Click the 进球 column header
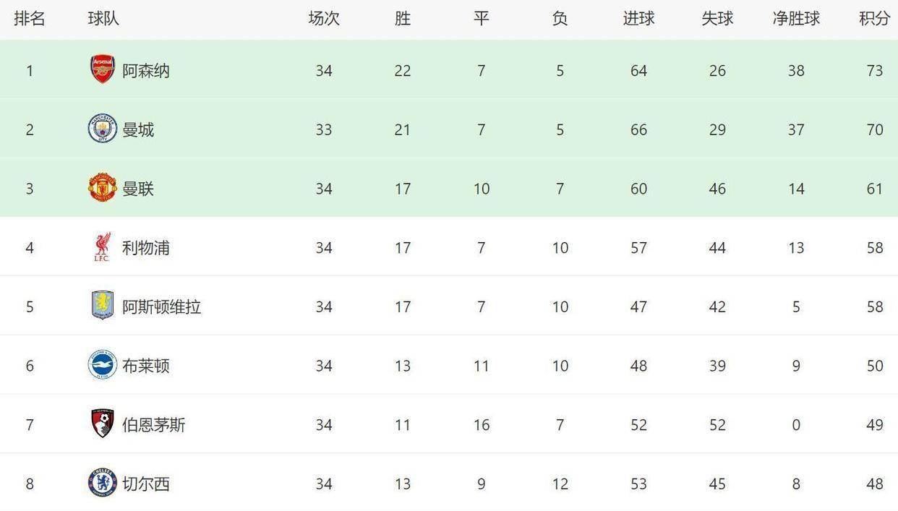The width and height of the screenshot is (898, 511). tap(638, 19)
